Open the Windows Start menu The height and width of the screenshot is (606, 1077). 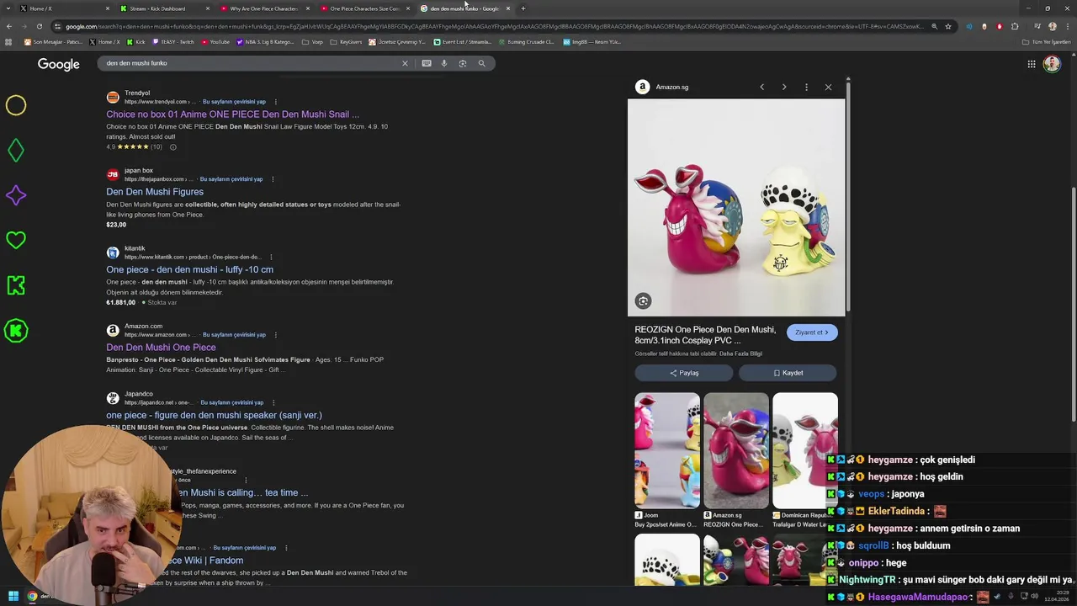13,597
